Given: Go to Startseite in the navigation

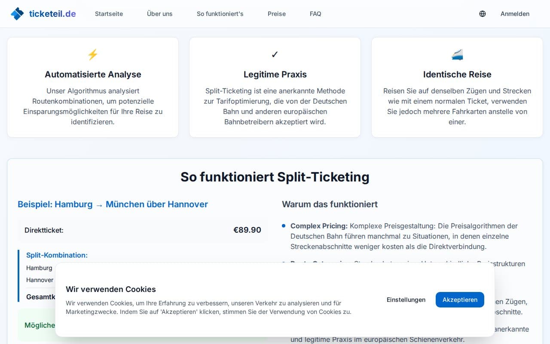Looking at the screenshot, I should click(109, 14).
